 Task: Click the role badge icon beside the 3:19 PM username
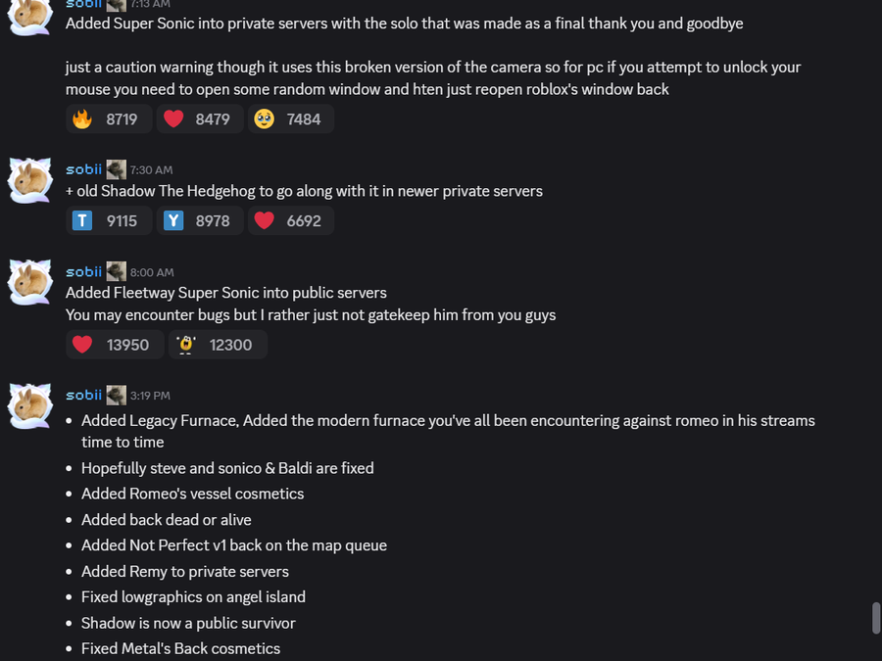pos(117,396)
